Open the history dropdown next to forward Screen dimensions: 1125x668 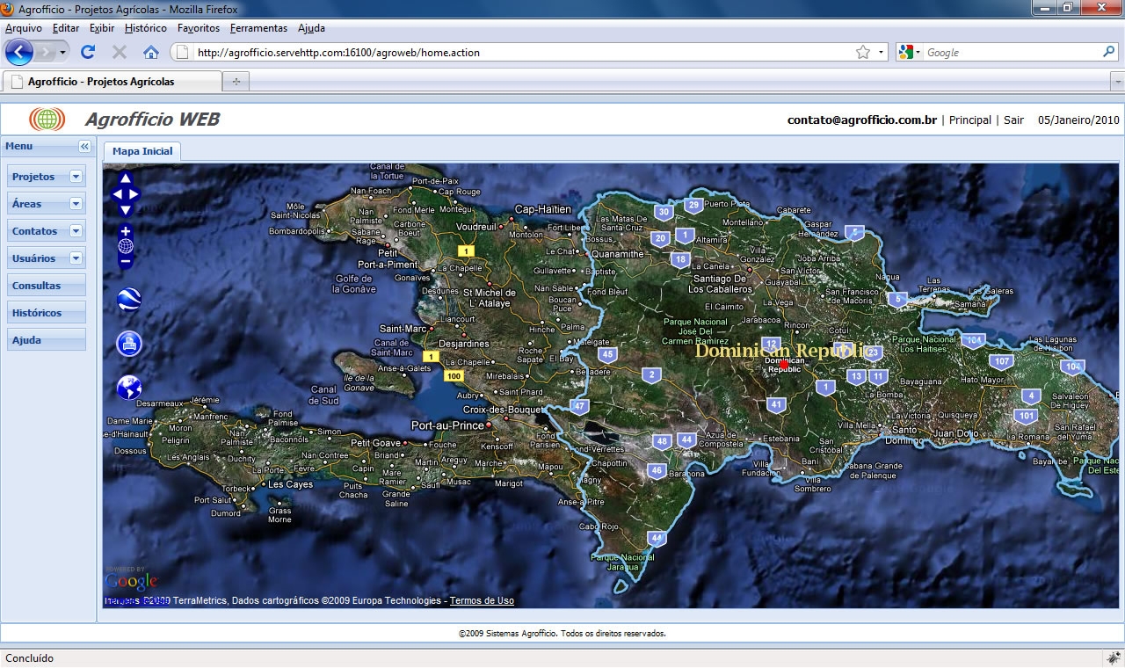tap(62, 53)
